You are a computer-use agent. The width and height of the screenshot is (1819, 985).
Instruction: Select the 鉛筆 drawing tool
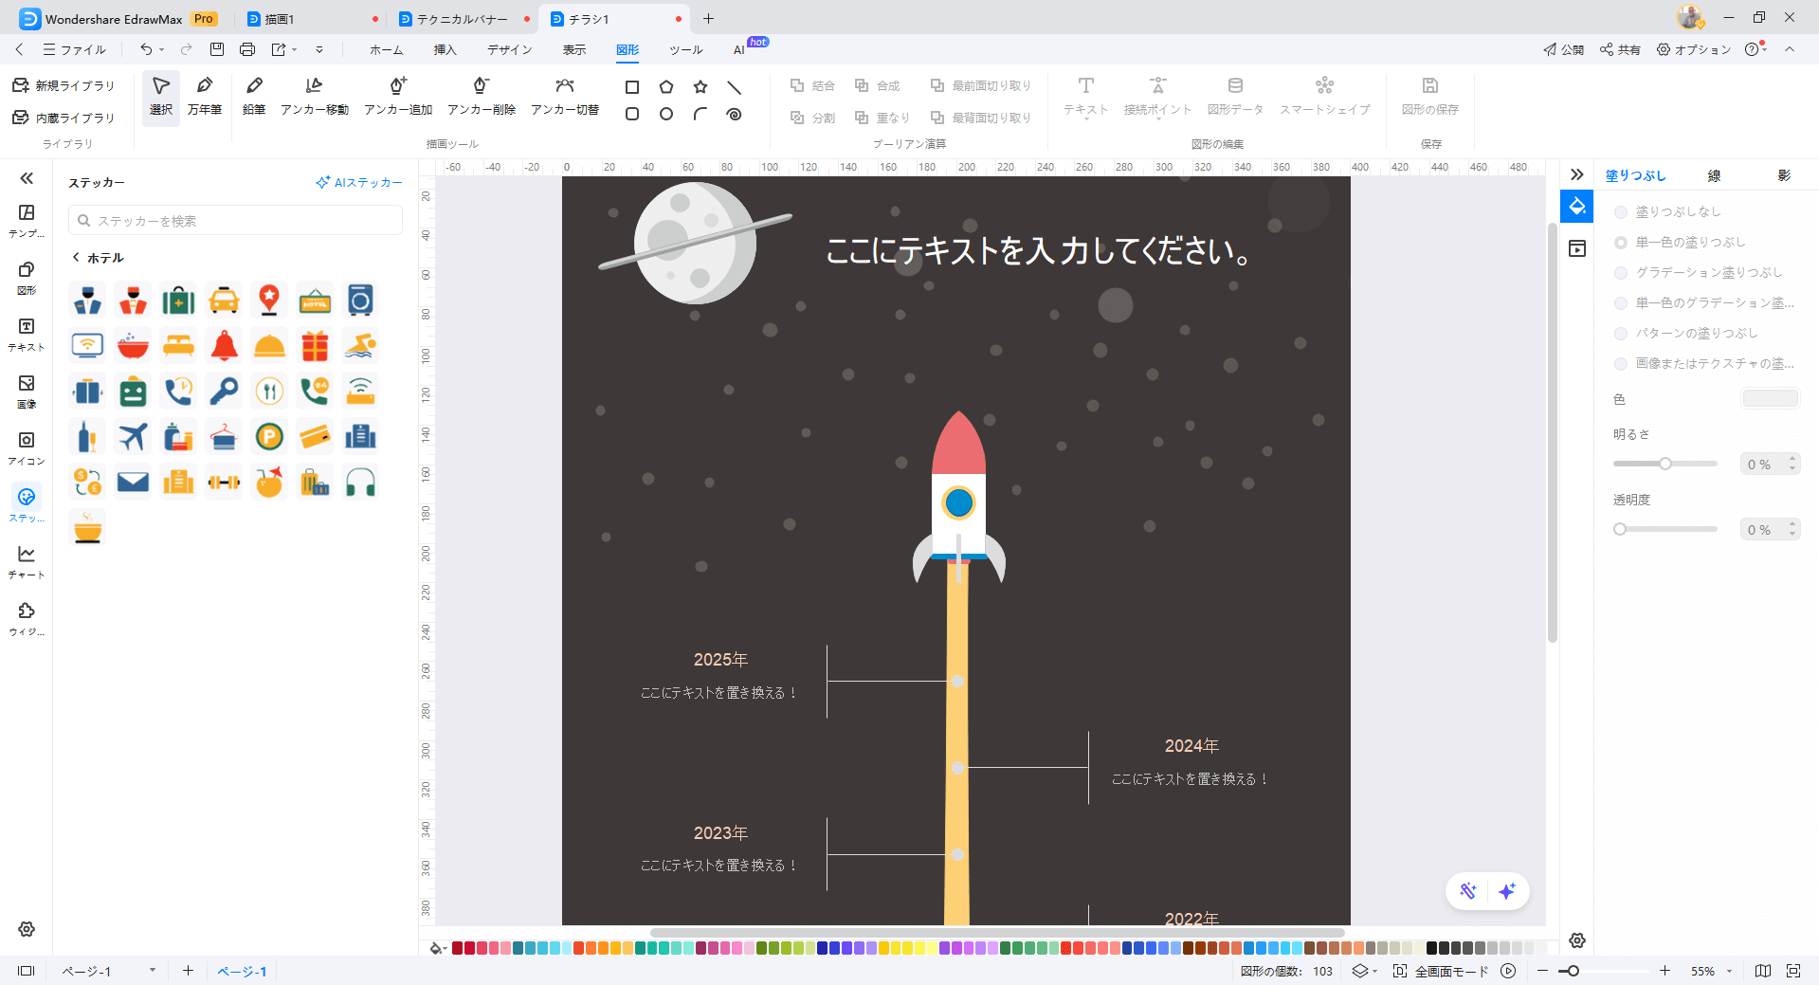[254, 96]
